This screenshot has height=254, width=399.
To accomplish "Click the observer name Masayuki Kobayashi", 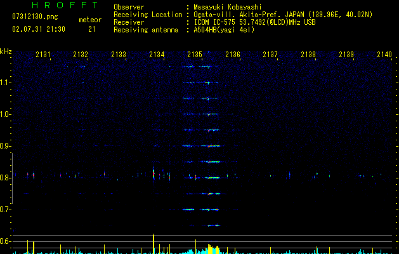I will [228, 7].
